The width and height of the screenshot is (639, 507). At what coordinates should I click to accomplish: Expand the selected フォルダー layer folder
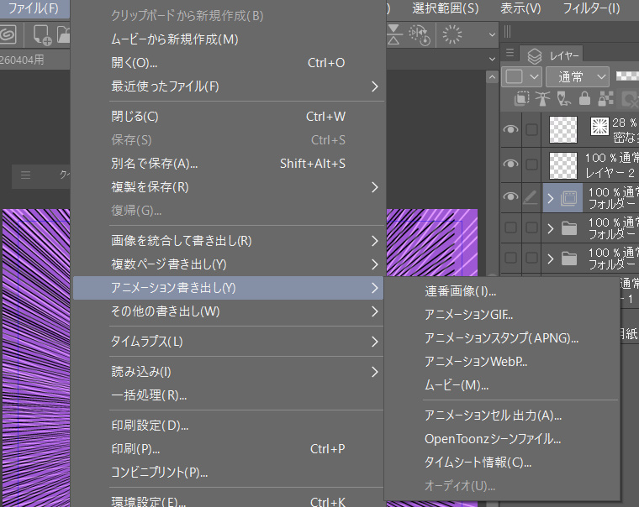[551, 199]
